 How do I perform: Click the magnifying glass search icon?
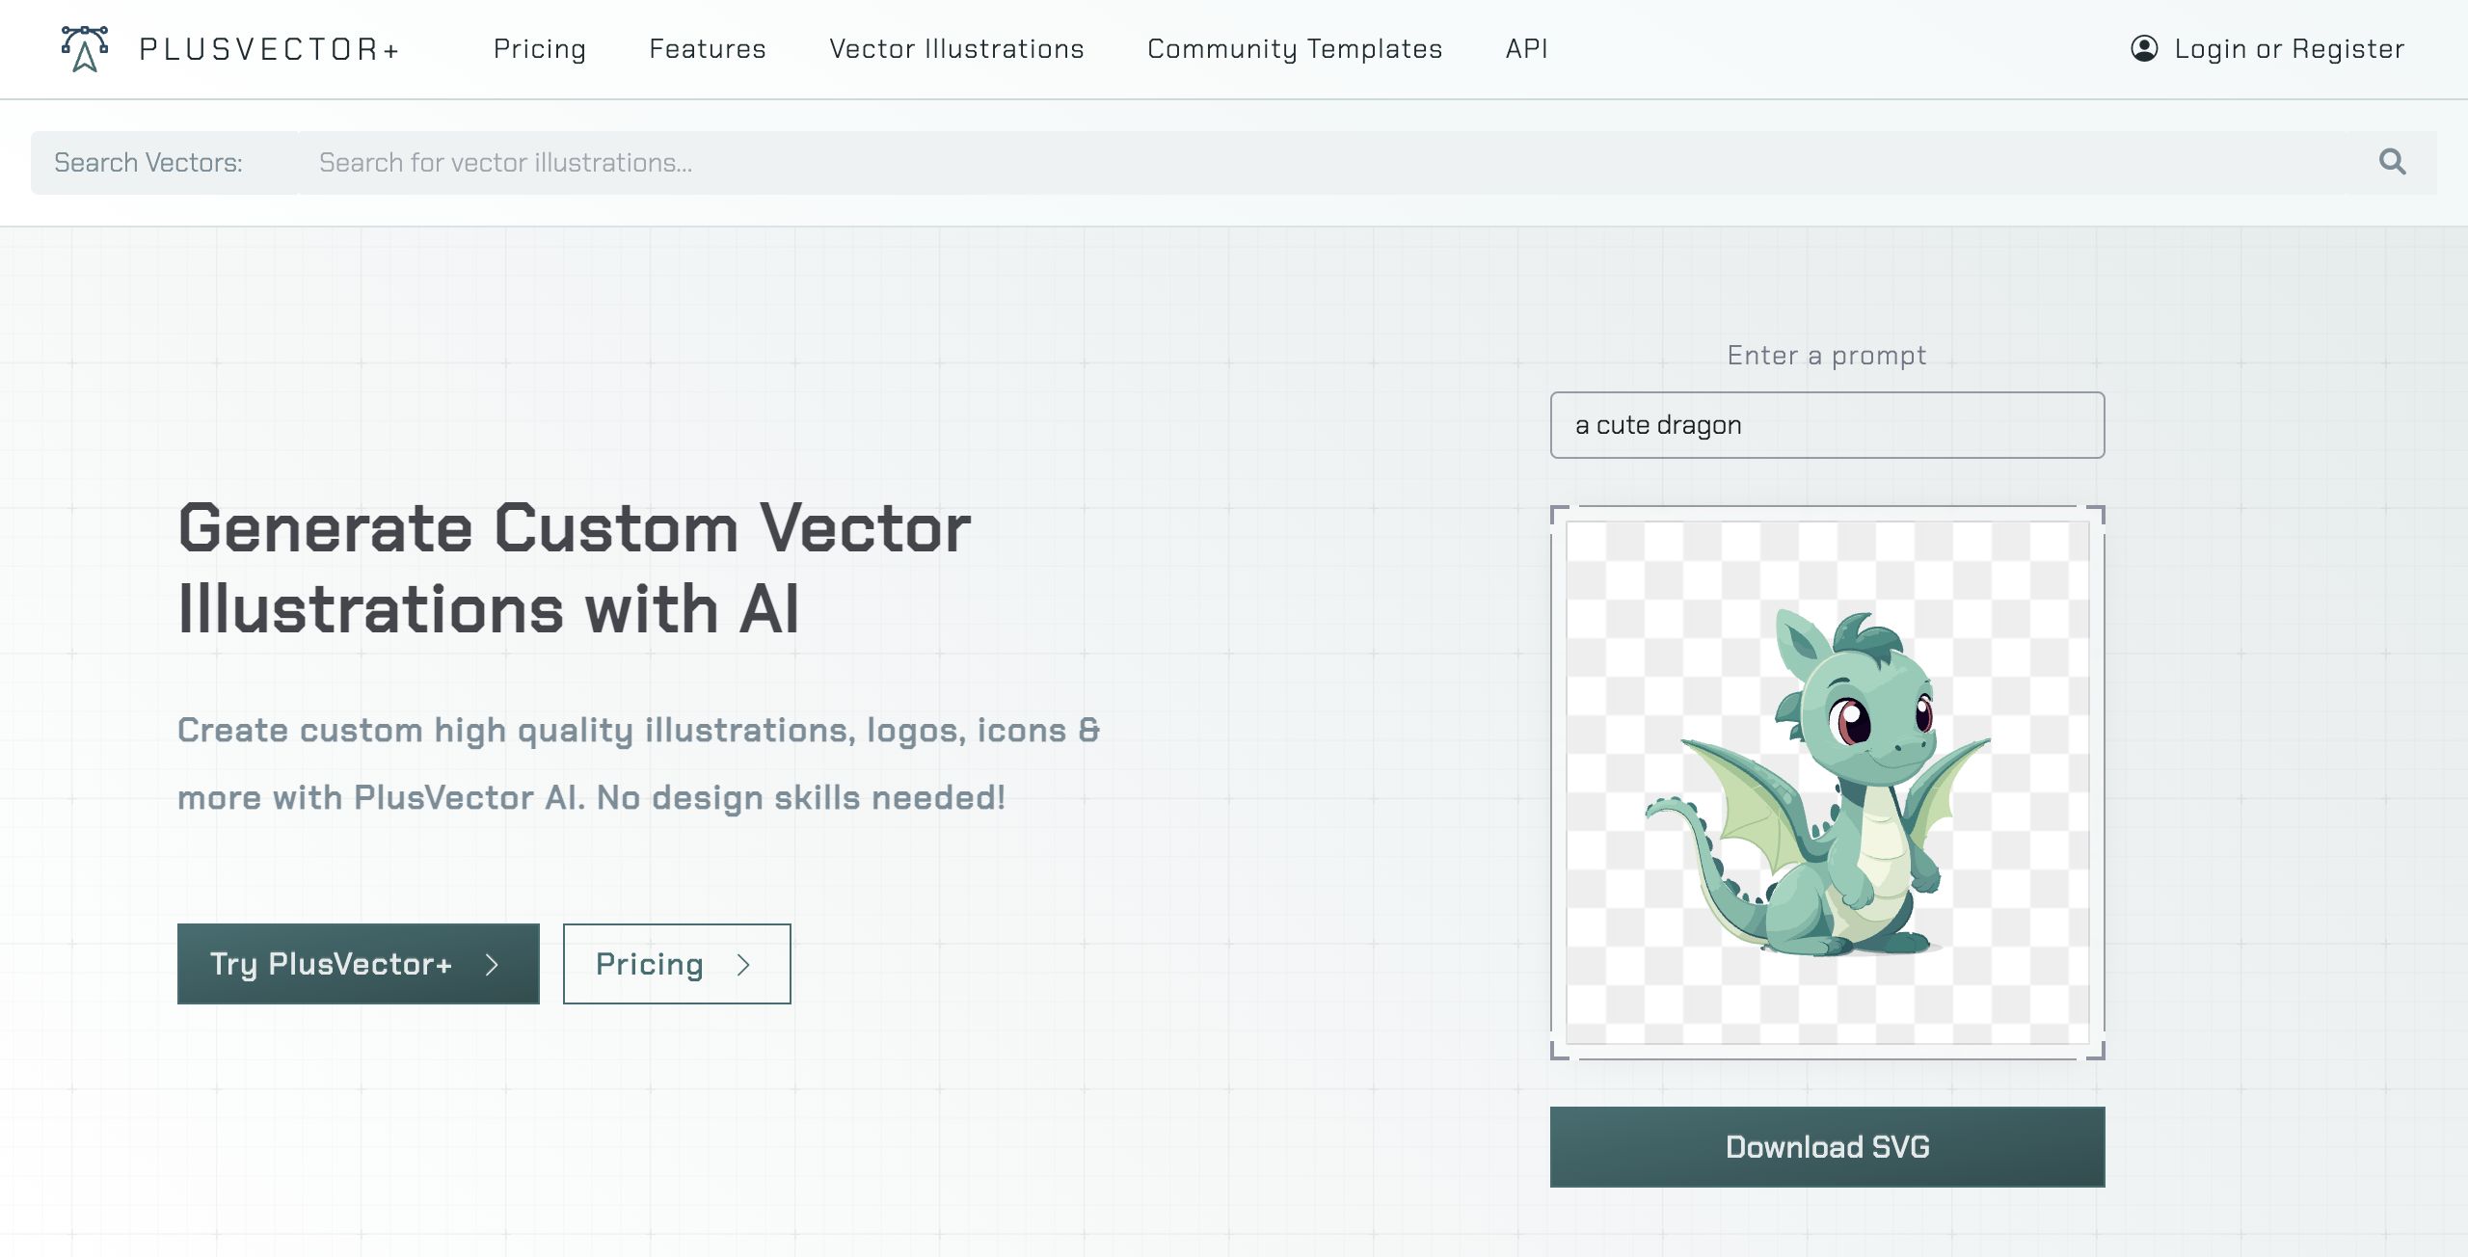click(x=2392, y=162)
